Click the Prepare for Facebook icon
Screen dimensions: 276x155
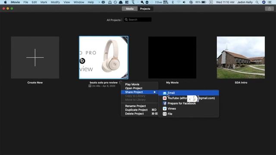tap(165, 103)
